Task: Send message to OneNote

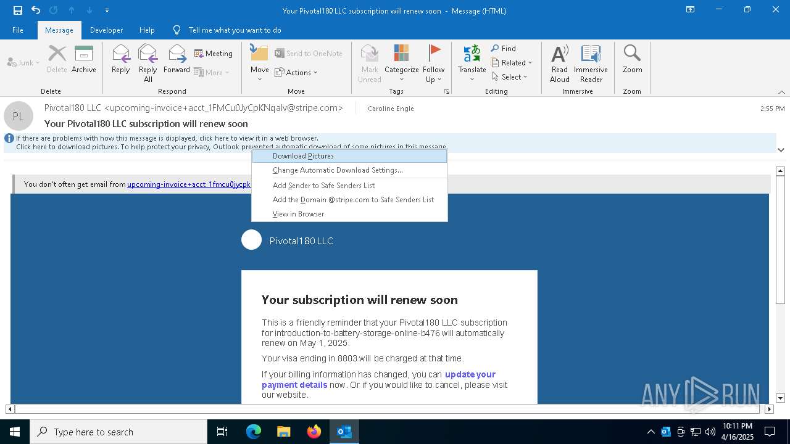Action: pos(309,54)
